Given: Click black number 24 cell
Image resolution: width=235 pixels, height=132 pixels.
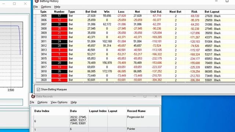Looking at the screenshot, I should (x=59, y=41).
